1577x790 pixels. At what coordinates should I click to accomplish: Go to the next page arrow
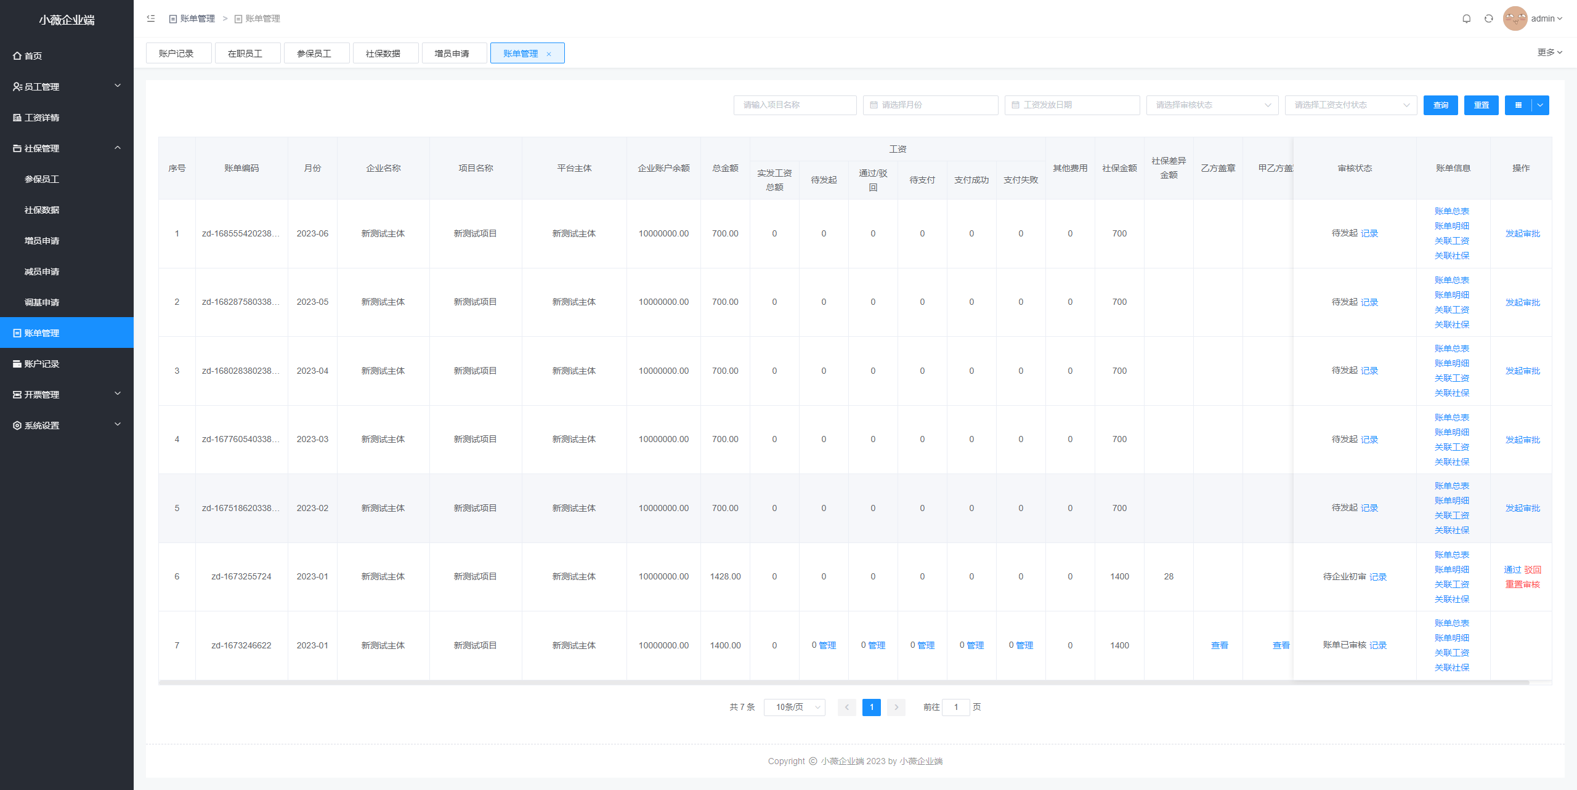tap(896, 707)
